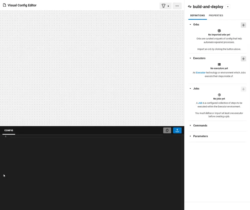Collapse the Executors section
The height and width of the screenshot is (210, 250).
tap(190, 58)
